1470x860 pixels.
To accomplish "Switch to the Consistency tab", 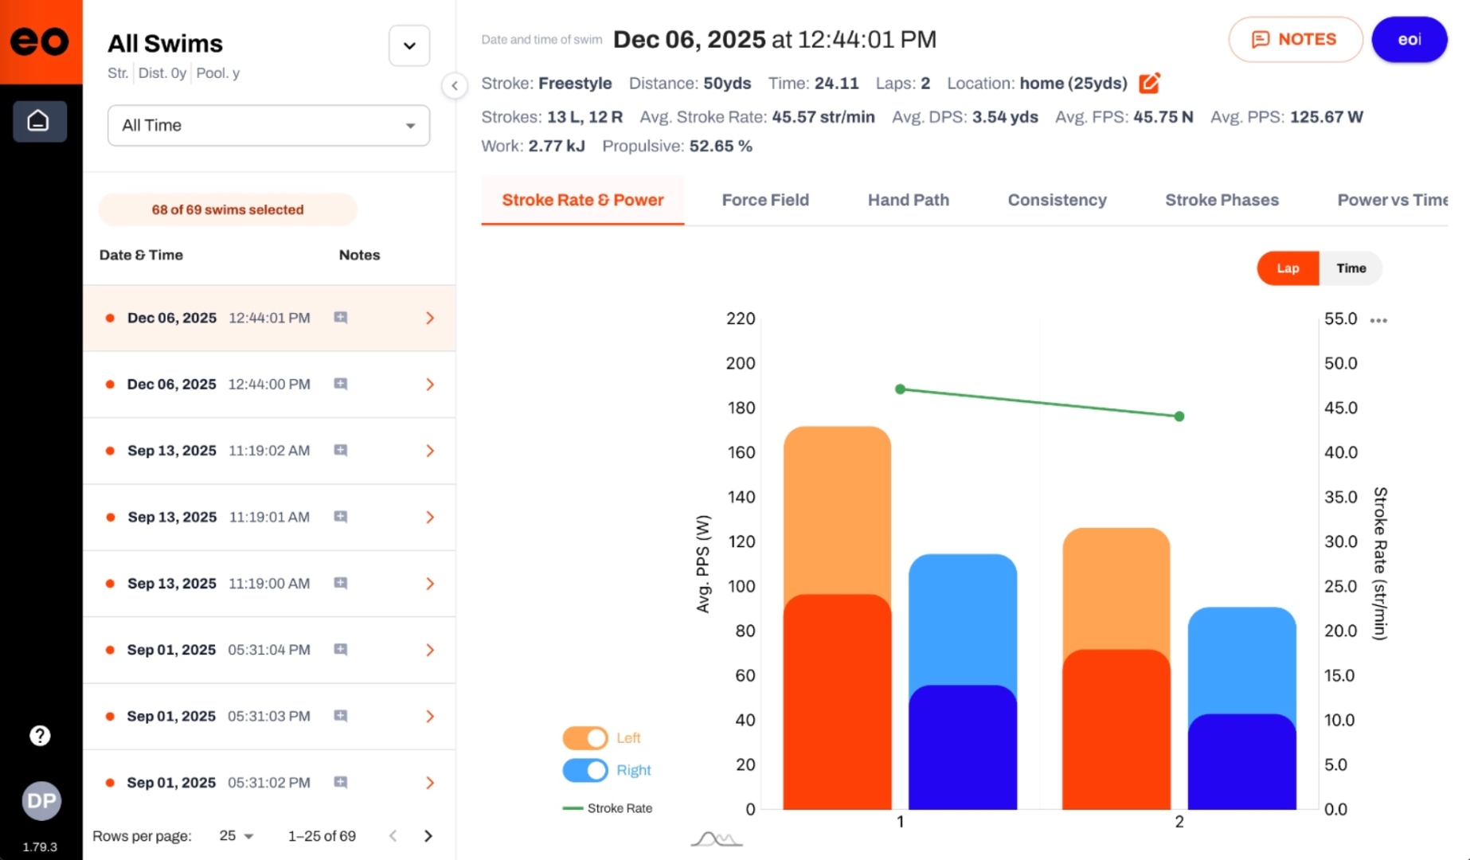I will click(x=1057, y=200).
